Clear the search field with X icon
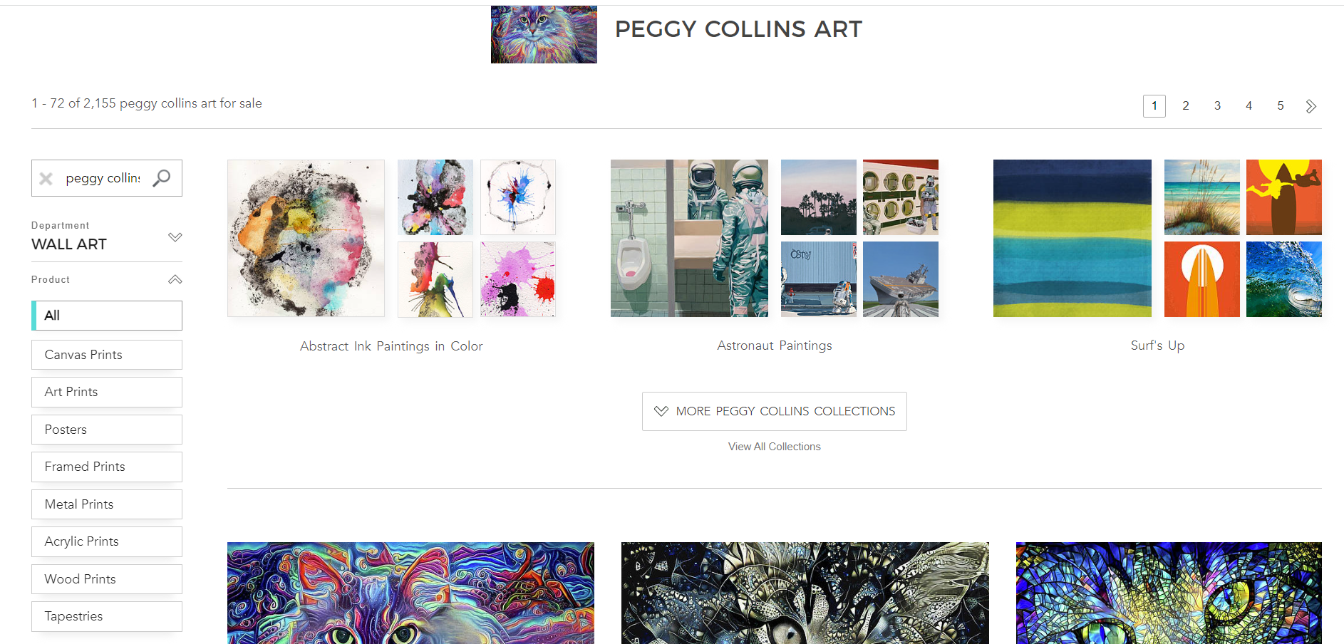Screen dimensions: 1344x644 [x=46, y=178]
